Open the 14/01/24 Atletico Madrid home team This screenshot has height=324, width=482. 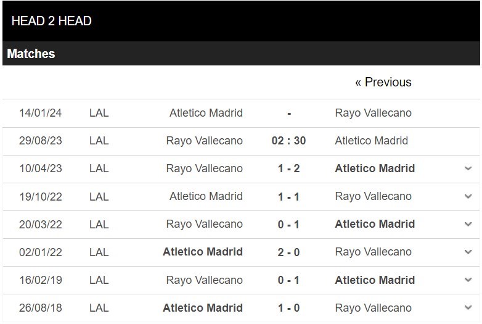click(x=206, y=113)
